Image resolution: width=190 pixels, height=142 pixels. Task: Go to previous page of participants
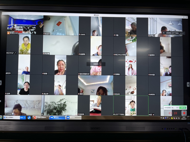click(x=1, y=83)
